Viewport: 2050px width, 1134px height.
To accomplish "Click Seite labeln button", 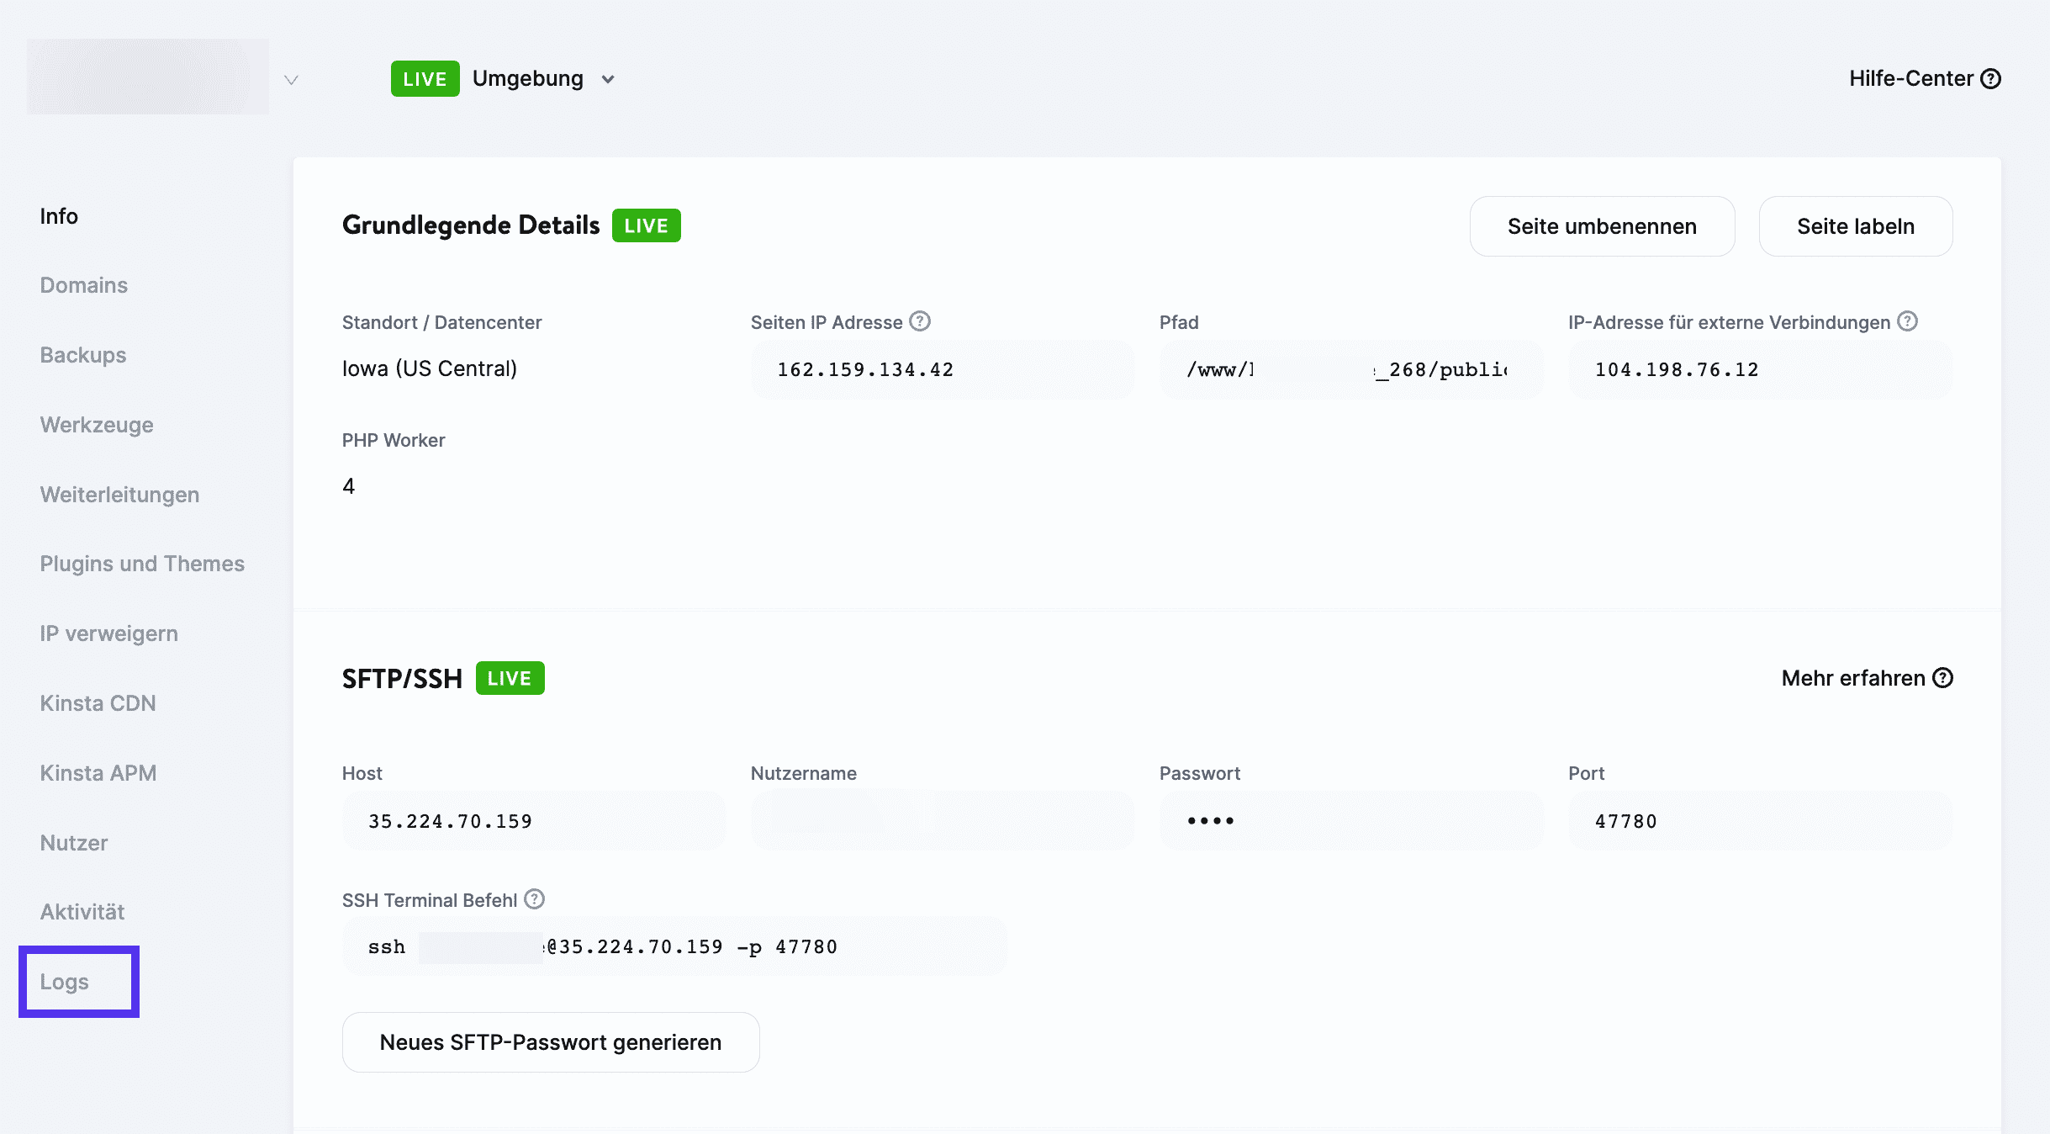I will [1855, 226].
